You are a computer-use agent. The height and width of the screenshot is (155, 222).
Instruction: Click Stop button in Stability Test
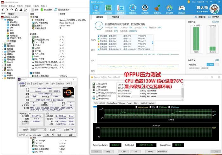(108, 152)
